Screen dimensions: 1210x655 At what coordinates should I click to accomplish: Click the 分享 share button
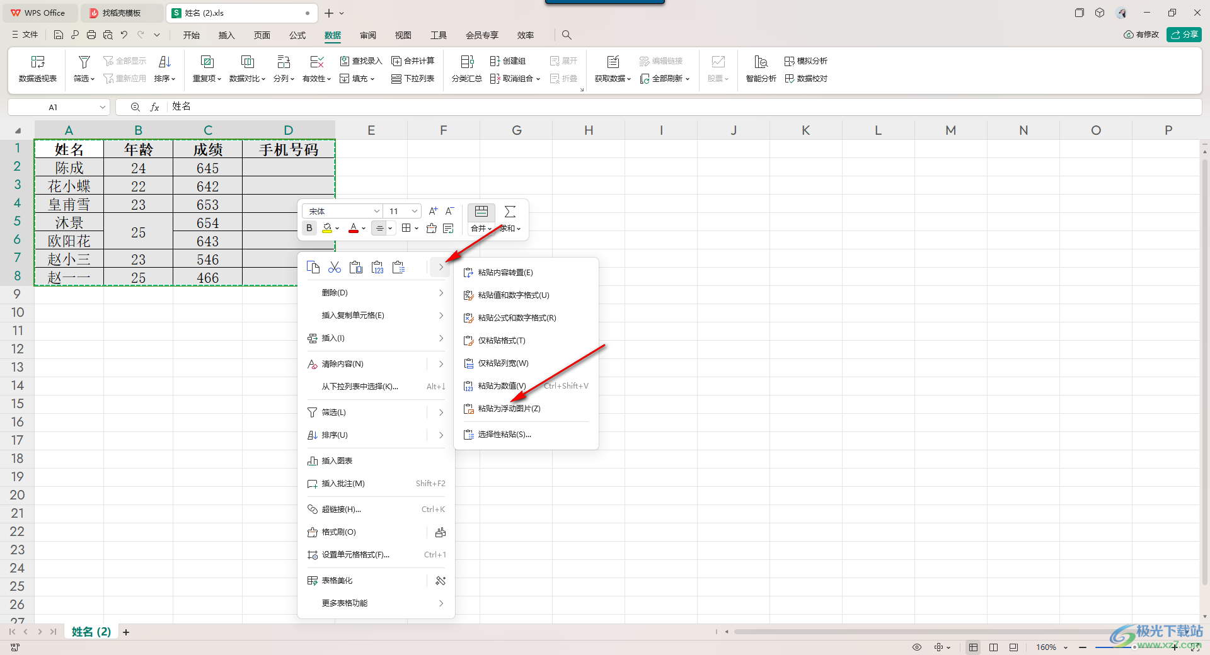click(x=1184, y=35)
